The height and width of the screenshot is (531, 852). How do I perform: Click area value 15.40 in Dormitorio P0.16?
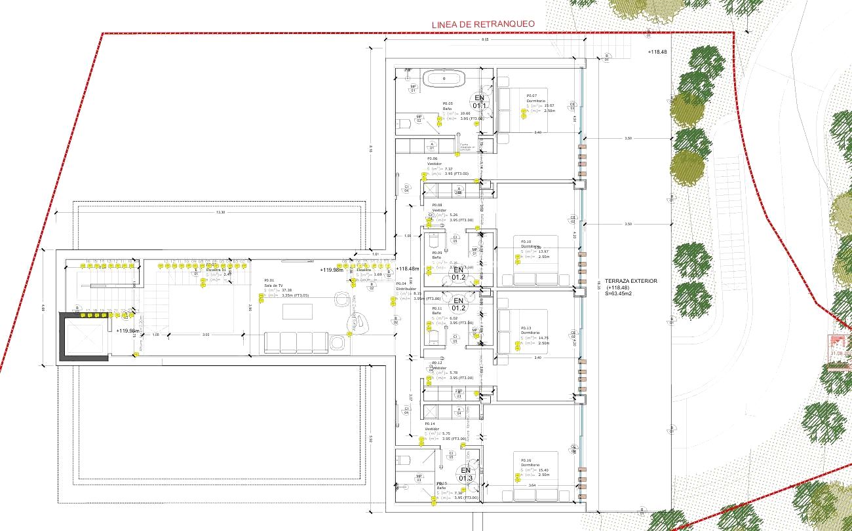[543, 470]
